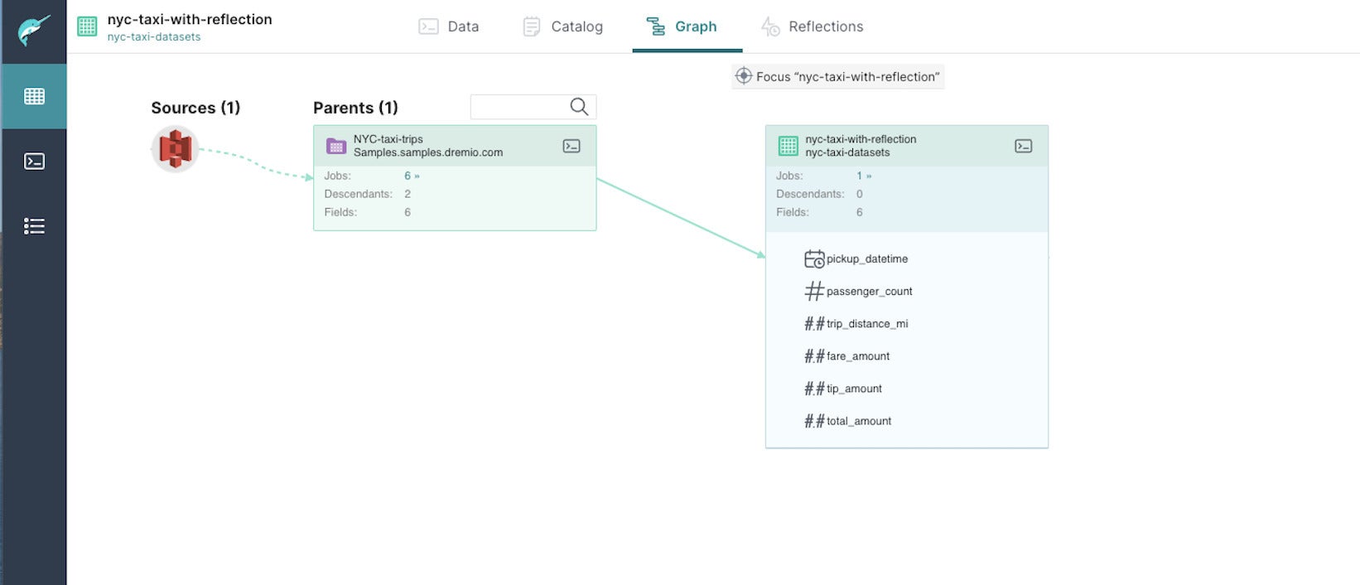Select the tip_amount field name

click(x=854, y=389)
